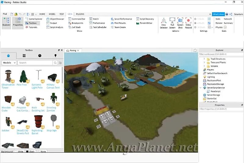
Task: Open Tutorials from ribbon
Action: point(31,27)
